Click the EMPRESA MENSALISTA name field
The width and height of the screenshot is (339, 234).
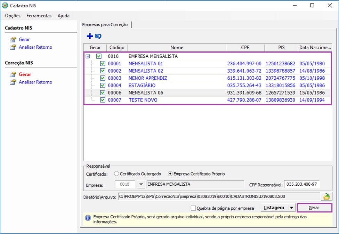click(195, 184)
